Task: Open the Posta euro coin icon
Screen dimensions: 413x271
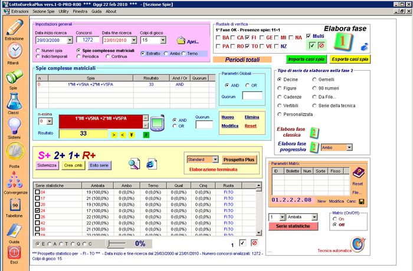Action: tap(15, 151)
